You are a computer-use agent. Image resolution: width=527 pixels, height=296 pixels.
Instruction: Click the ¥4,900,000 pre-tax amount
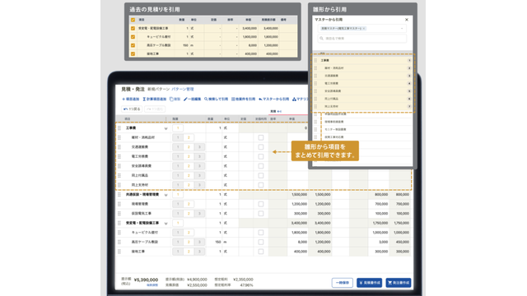(x=197, y=280)
